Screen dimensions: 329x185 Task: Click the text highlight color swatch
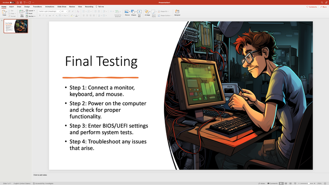(x=71, y=16)
